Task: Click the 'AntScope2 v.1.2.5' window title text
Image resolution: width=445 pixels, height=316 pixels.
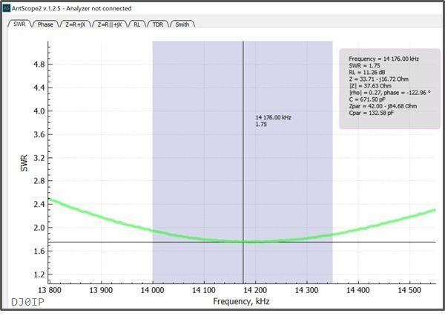Action: 36,8
